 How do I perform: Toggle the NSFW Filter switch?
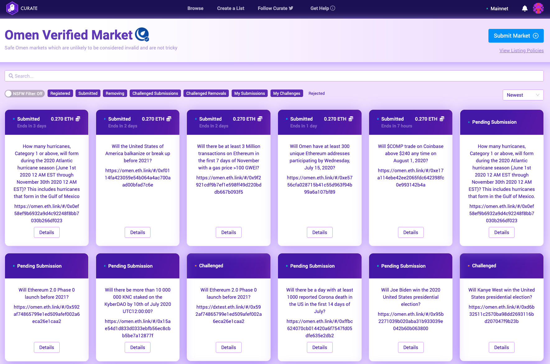click(25, 94)
